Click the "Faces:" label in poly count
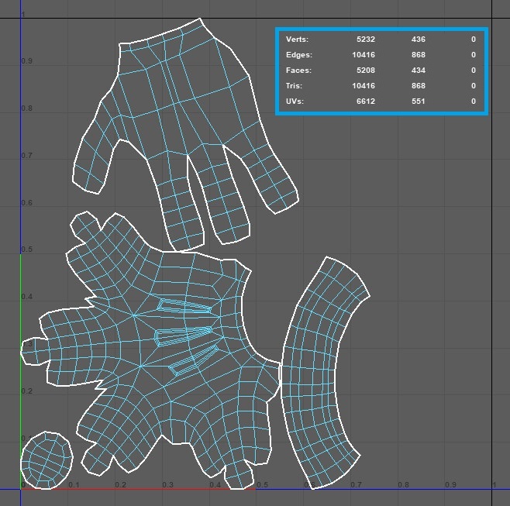 click(x=298, y=71)
